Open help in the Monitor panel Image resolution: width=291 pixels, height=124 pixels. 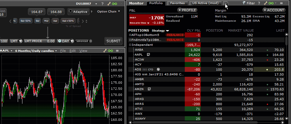tap(259, 3)
